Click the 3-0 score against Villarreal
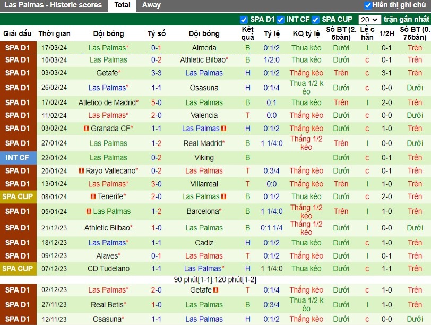Screen dimensions: 431x325 156,184
